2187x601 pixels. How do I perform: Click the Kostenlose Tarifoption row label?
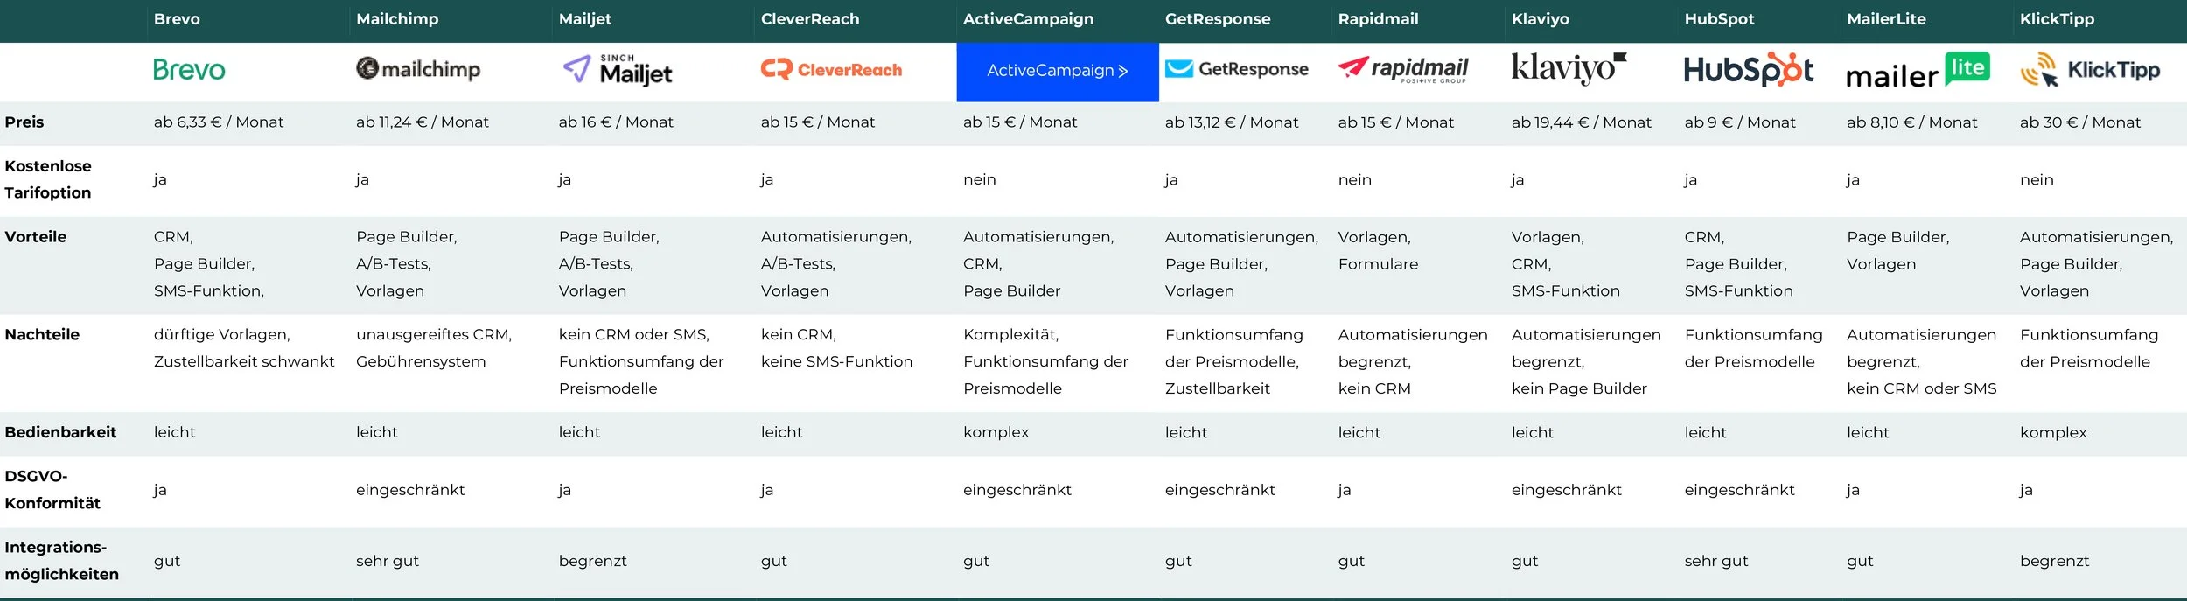coord(48,179)
